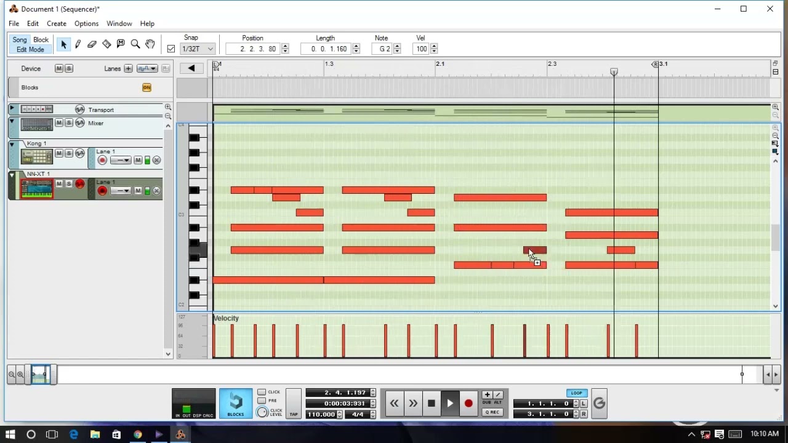Click the TAP tempo button
The height and width of the screenshot is (443, 788).
point(294,404)
